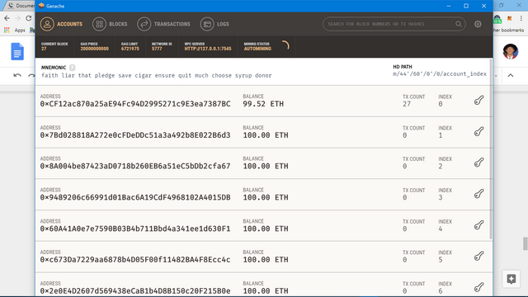Show private key for account index 1
Viewport: 528px width, 297px height.
coord(478,131)
